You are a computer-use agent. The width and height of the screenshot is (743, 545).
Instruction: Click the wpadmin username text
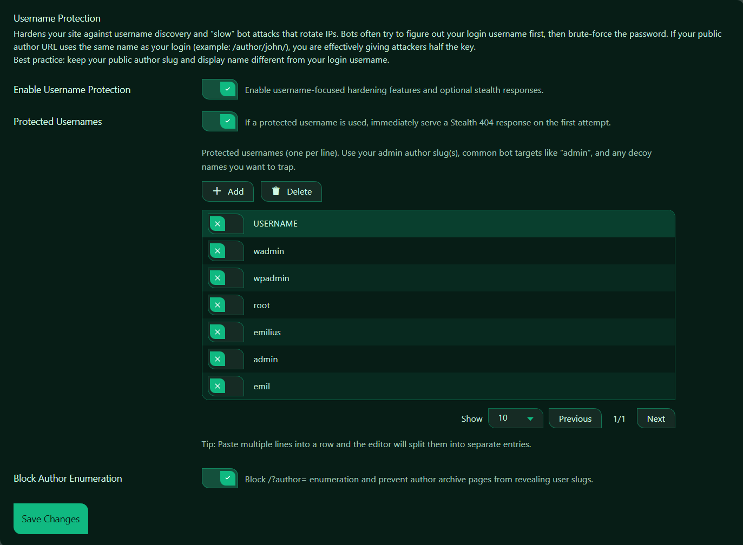[271, 278]
